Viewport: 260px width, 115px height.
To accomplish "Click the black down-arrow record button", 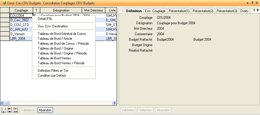I will (x=10, y=112).
